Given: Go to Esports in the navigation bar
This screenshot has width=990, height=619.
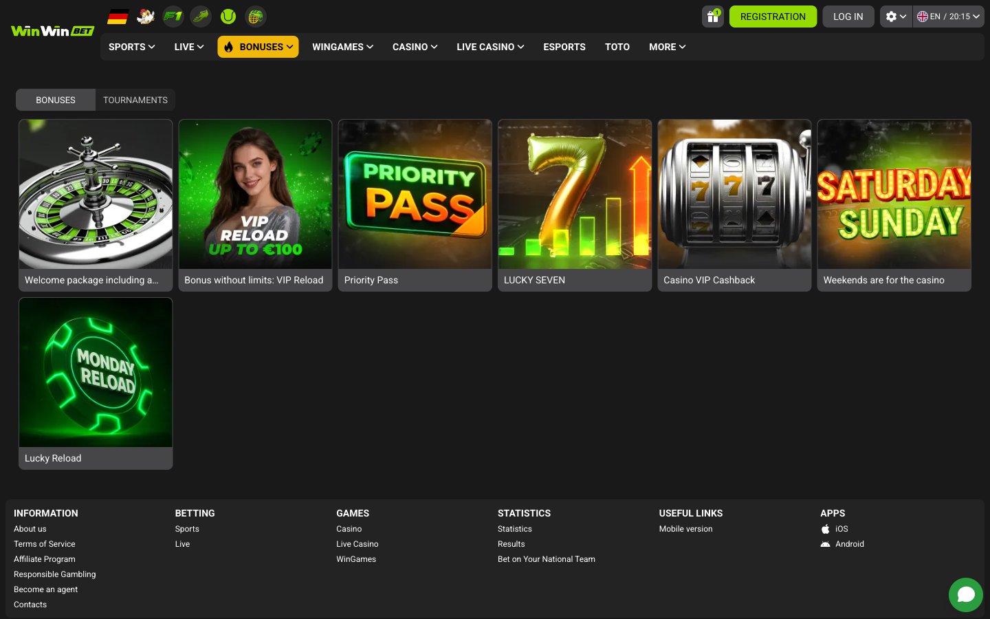Looking at the screenshot, I should pyautogui.click(x=564, y=47).
